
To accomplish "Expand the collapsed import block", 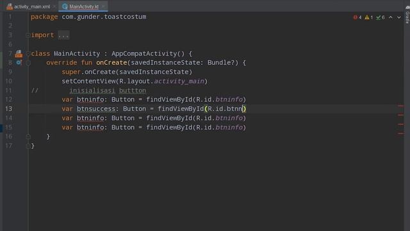I will [28, 35].
